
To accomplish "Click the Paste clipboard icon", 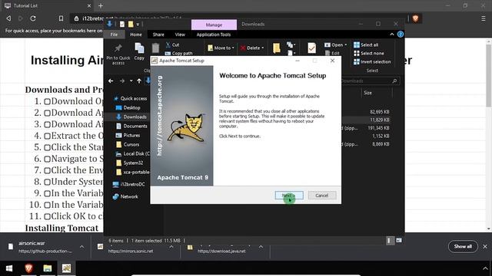I will pyautogui.click(x=155, y=48).
